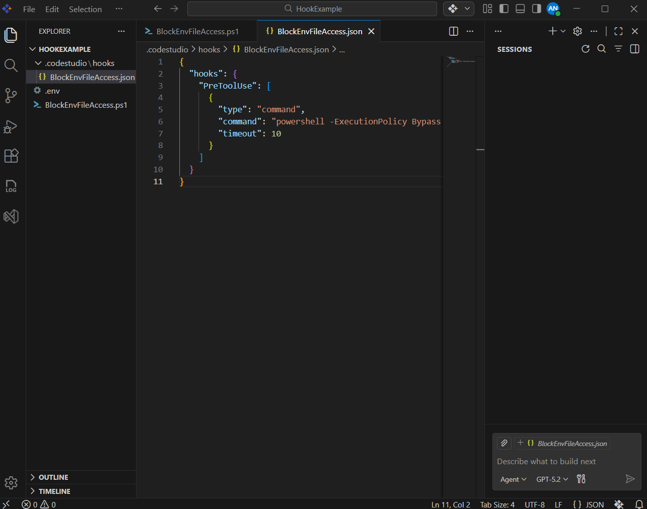
Task: Expand the OUTLINE section
Action: [x=49, y=477]
